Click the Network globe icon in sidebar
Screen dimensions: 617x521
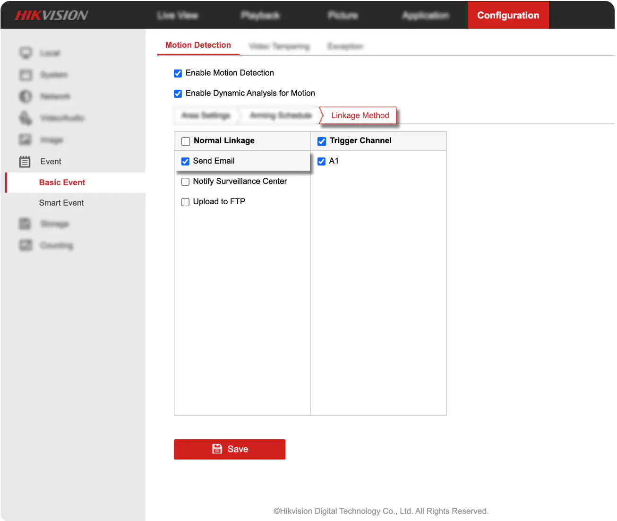coord(26,96)
